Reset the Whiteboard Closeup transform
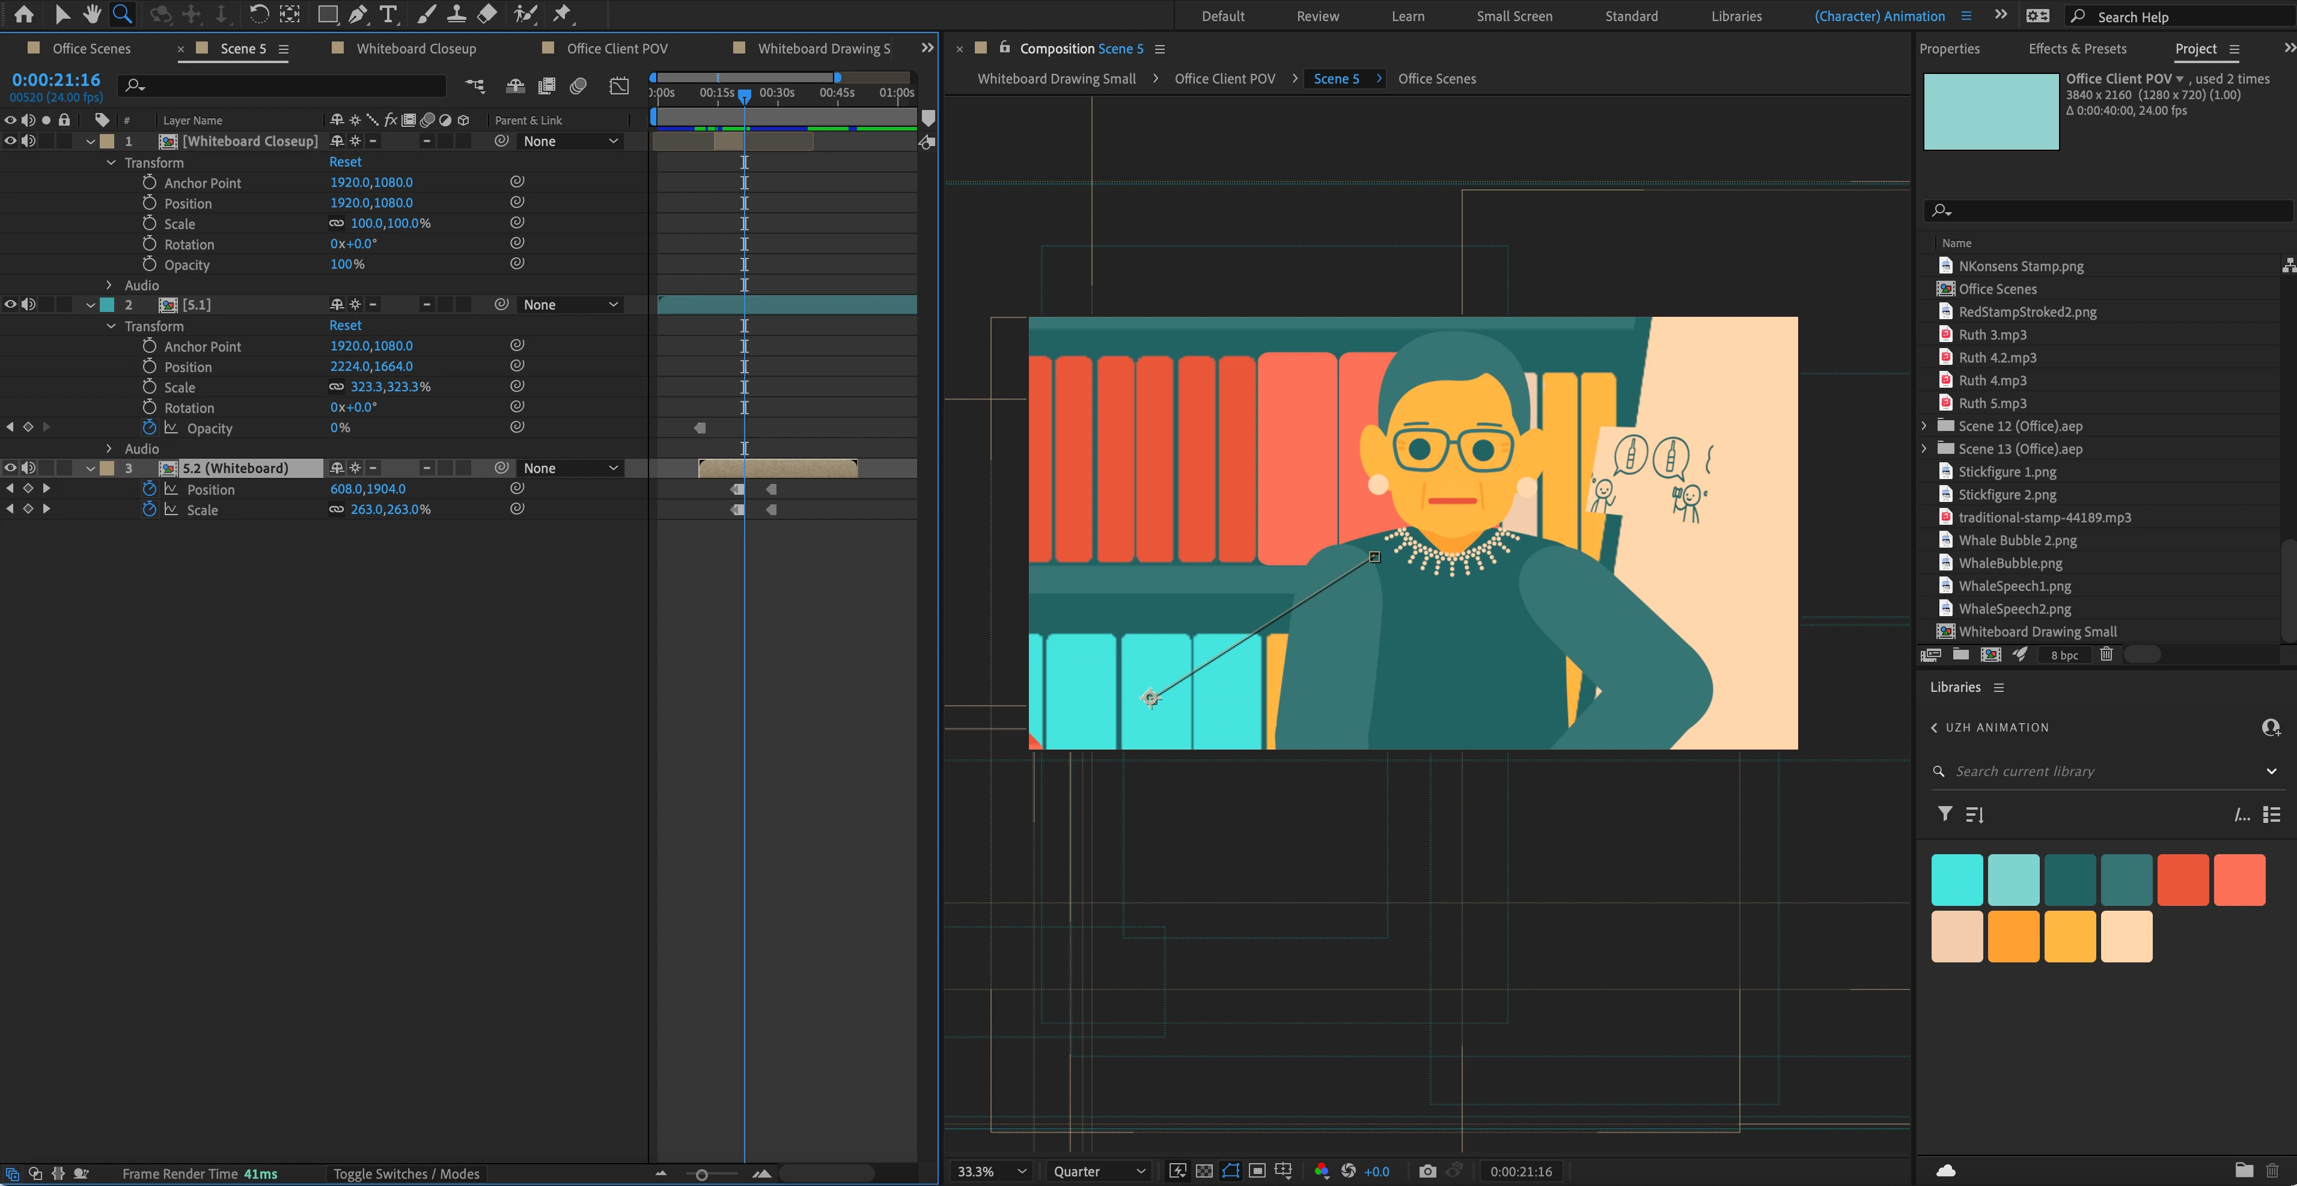 pos(345,162)
